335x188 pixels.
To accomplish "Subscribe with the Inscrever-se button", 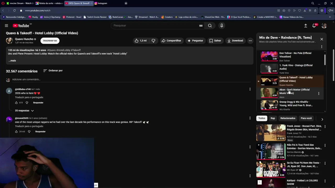I will [50, 41].
